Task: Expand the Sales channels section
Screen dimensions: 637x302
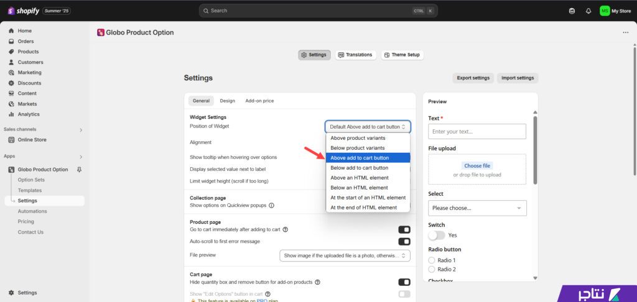Action: 81,130
